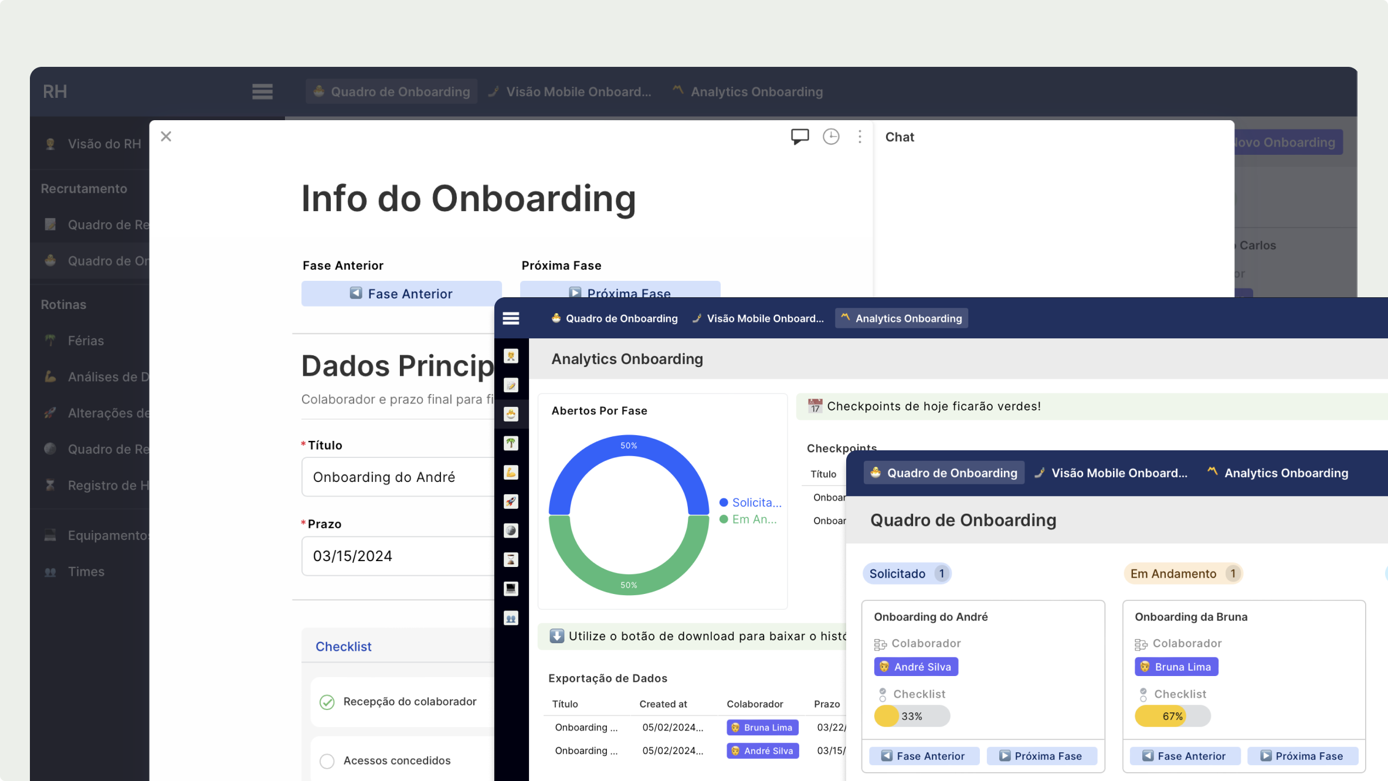Click the laptop Equipamentos icon in collapsed sidebar
The height and width of the screenshot is (781, 1388).
511,589
